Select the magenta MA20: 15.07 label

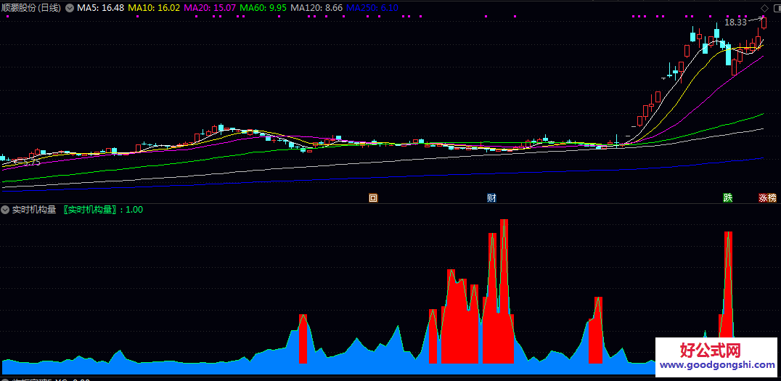tap(210, 8)
